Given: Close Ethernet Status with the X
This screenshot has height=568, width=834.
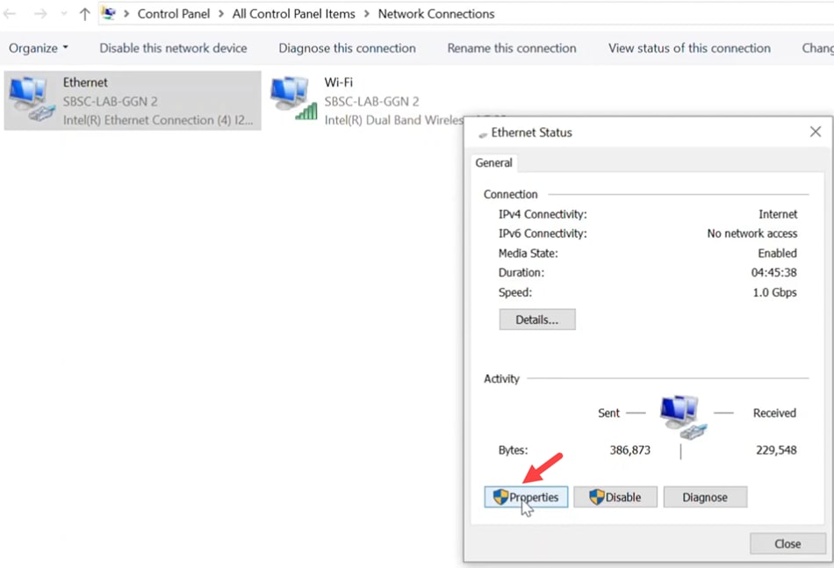Looking at the screenshot, I should (x=816, y=132).
